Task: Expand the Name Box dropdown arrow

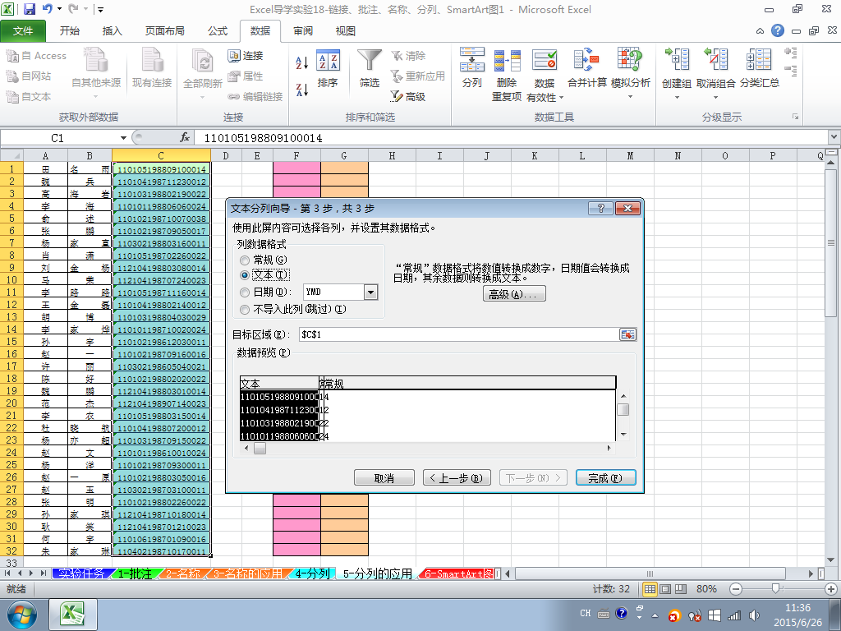Action: pos(123,138)
